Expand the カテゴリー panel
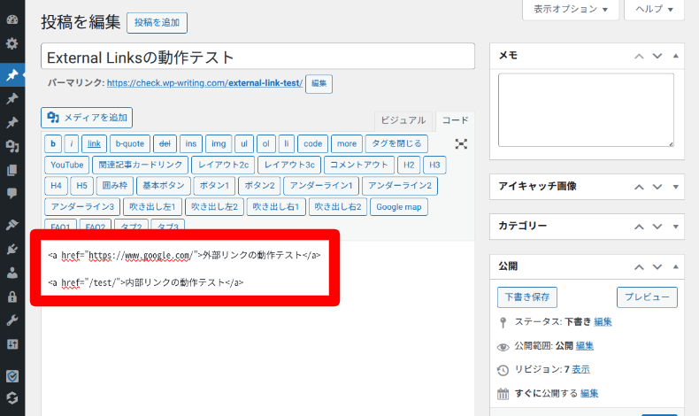The image size is (699, 416). coord(675,227)
